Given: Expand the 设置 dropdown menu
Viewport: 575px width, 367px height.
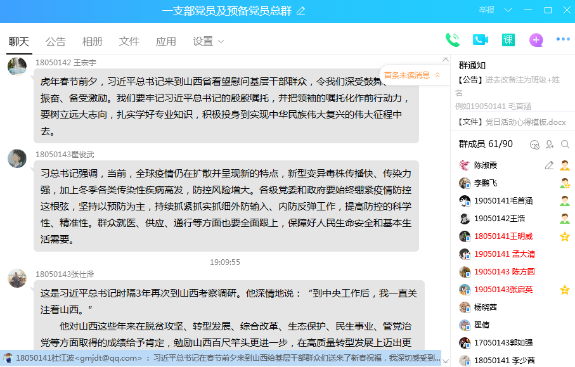Looking at the screenshot, I should [x=209, y=41].
